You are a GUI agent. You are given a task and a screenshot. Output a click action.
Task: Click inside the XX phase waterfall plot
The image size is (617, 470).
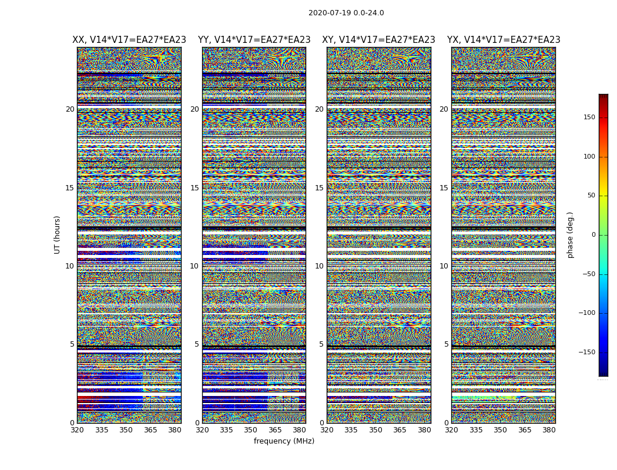pos(129,235)
